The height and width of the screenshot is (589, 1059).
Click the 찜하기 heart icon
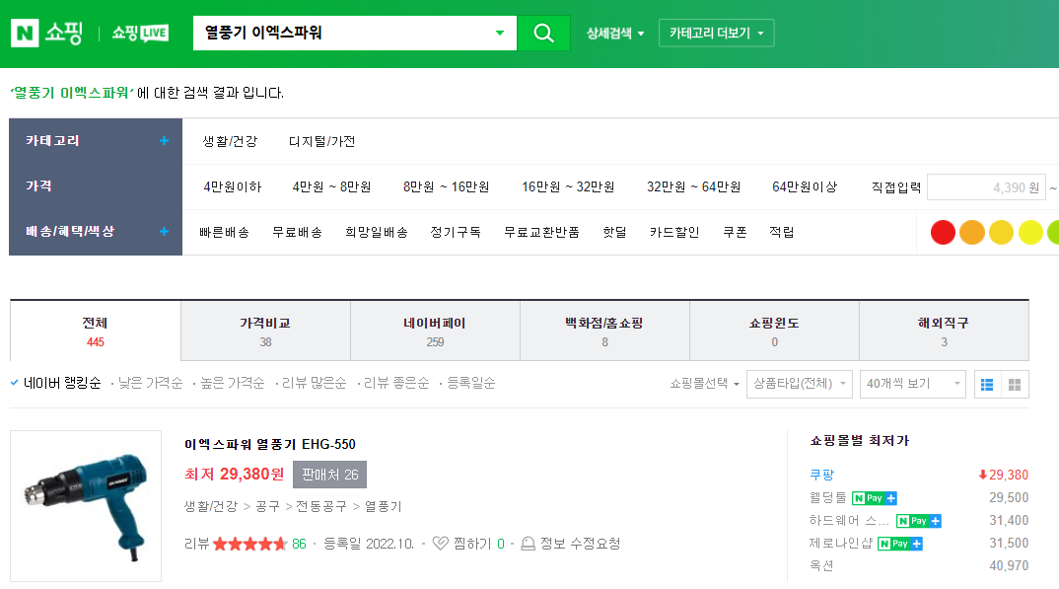pyautogui.click(x=440, y=543)
